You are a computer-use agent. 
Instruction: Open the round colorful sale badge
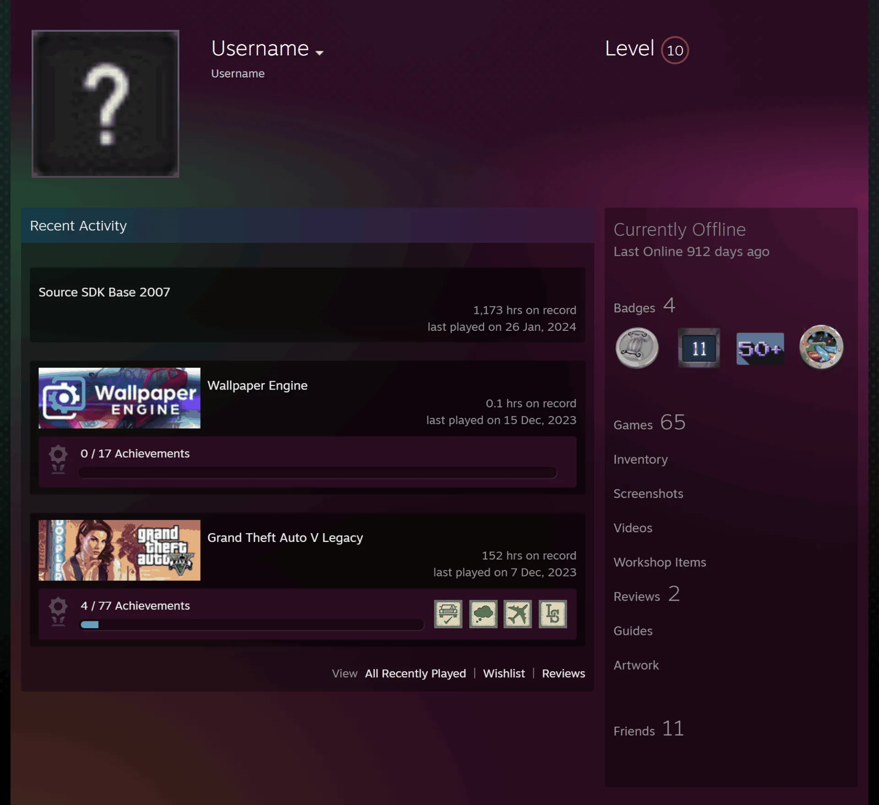coord(821,347)
